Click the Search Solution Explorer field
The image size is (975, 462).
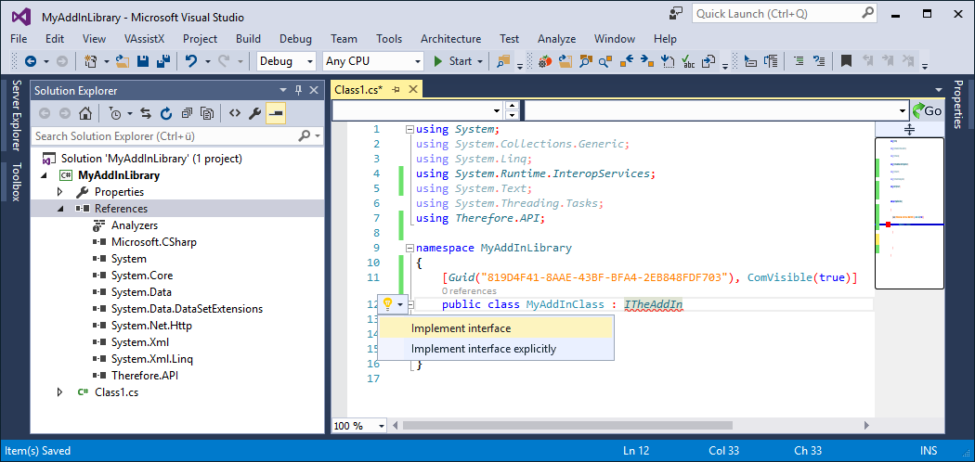(x=177, y=135)
